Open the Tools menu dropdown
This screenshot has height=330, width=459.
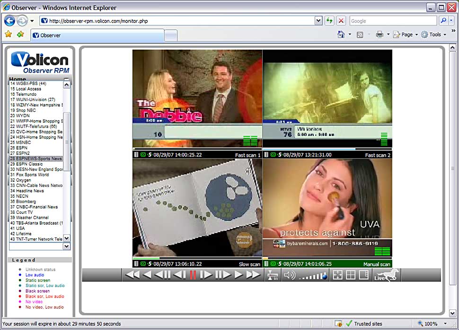(433, 34)
